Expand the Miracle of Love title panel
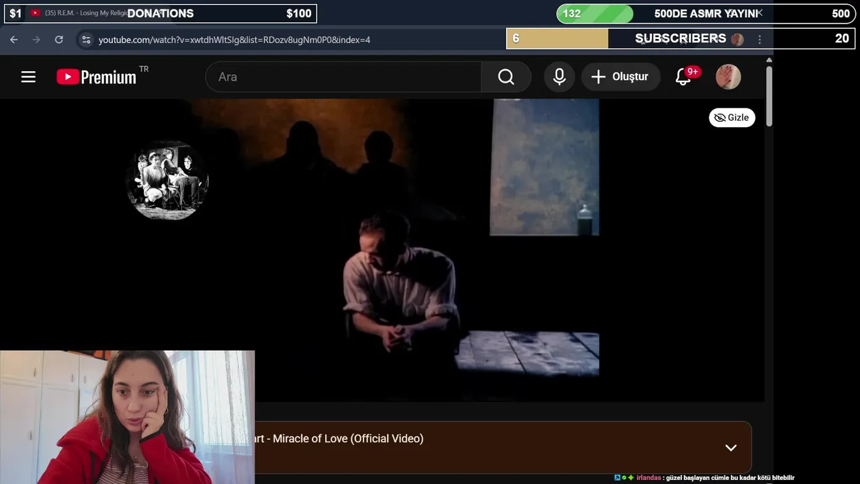 pyautogui.click(x=731, y=448)
